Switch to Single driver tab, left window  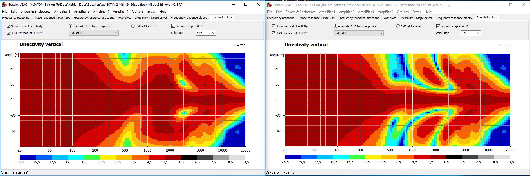pyautogui.click(x=159, y=18)
